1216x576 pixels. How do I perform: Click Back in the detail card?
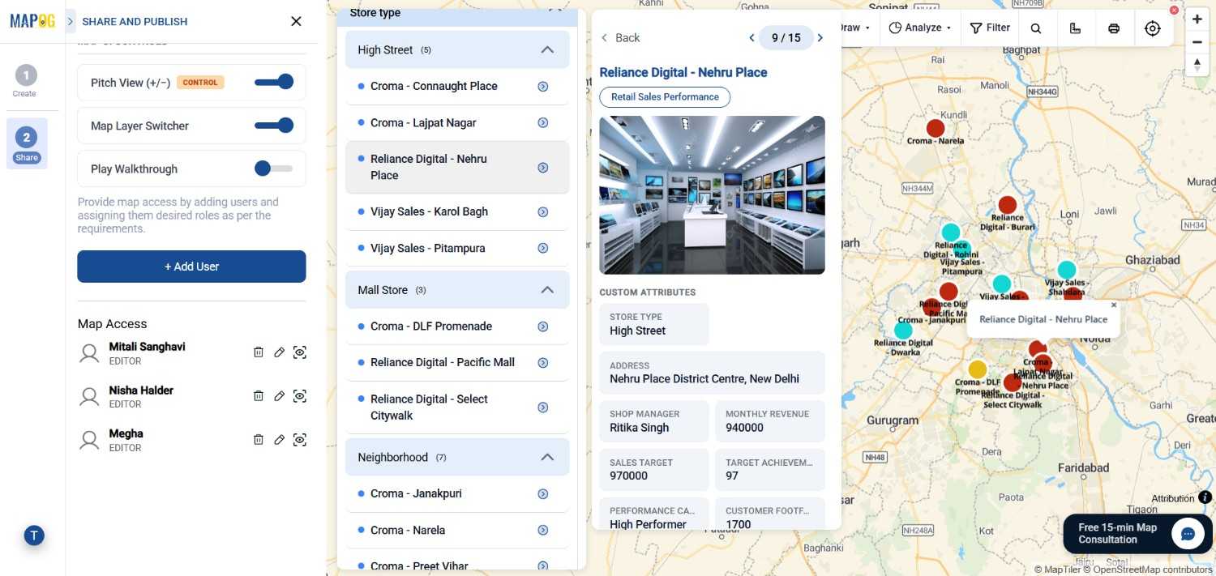[x=620, y=38]
